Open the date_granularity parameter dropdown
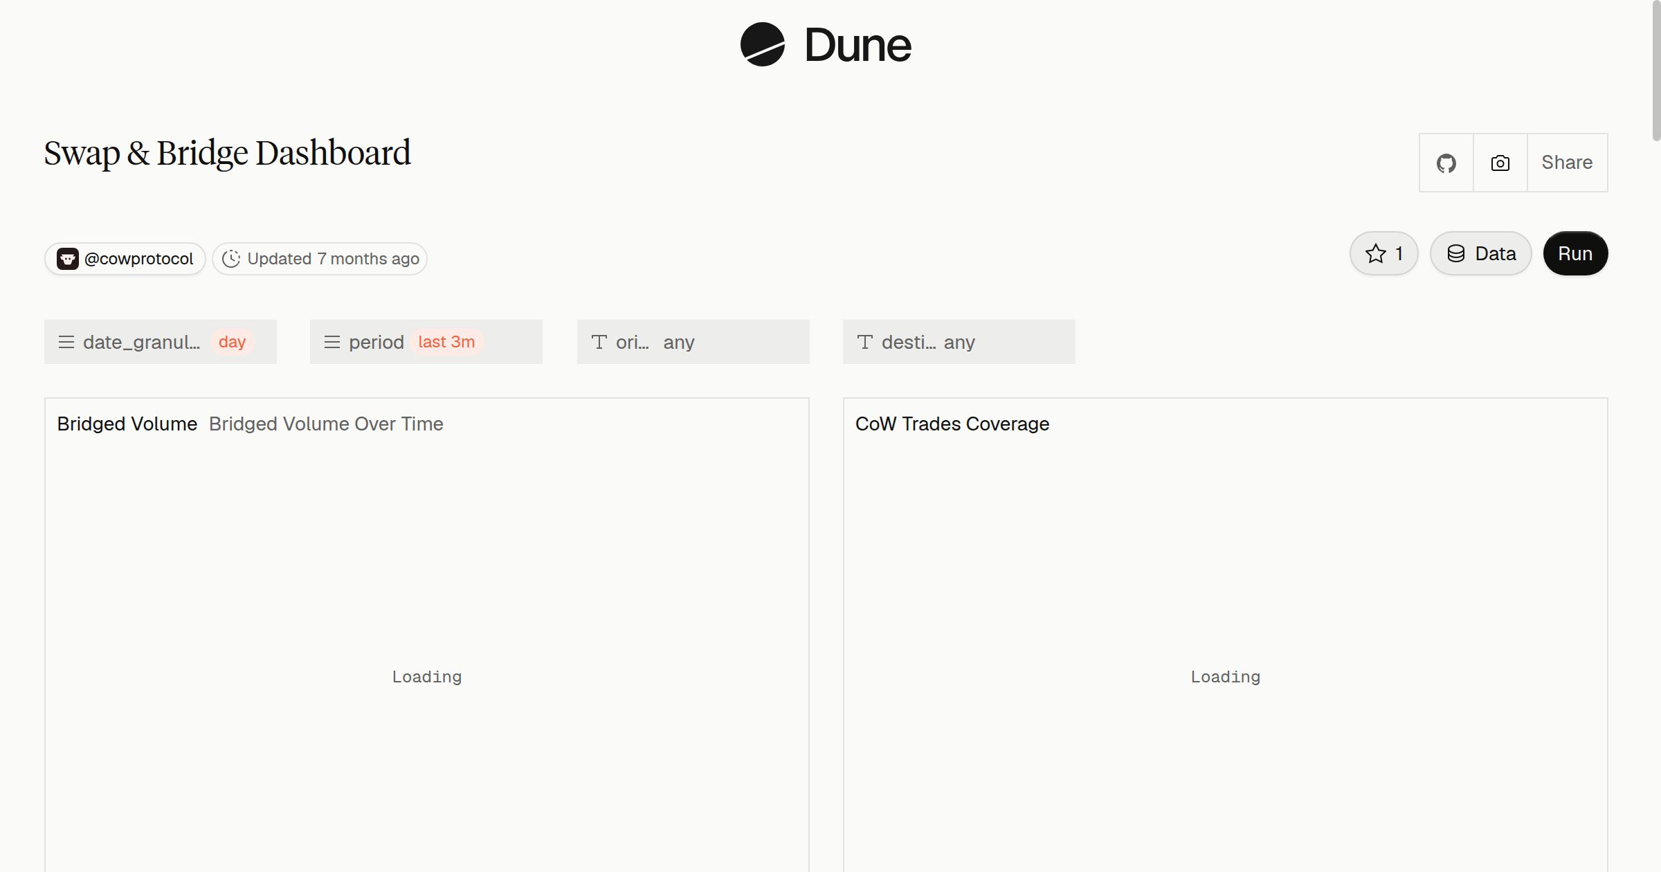Viewport: 1661px width, 872px height. tap(161, 342)
